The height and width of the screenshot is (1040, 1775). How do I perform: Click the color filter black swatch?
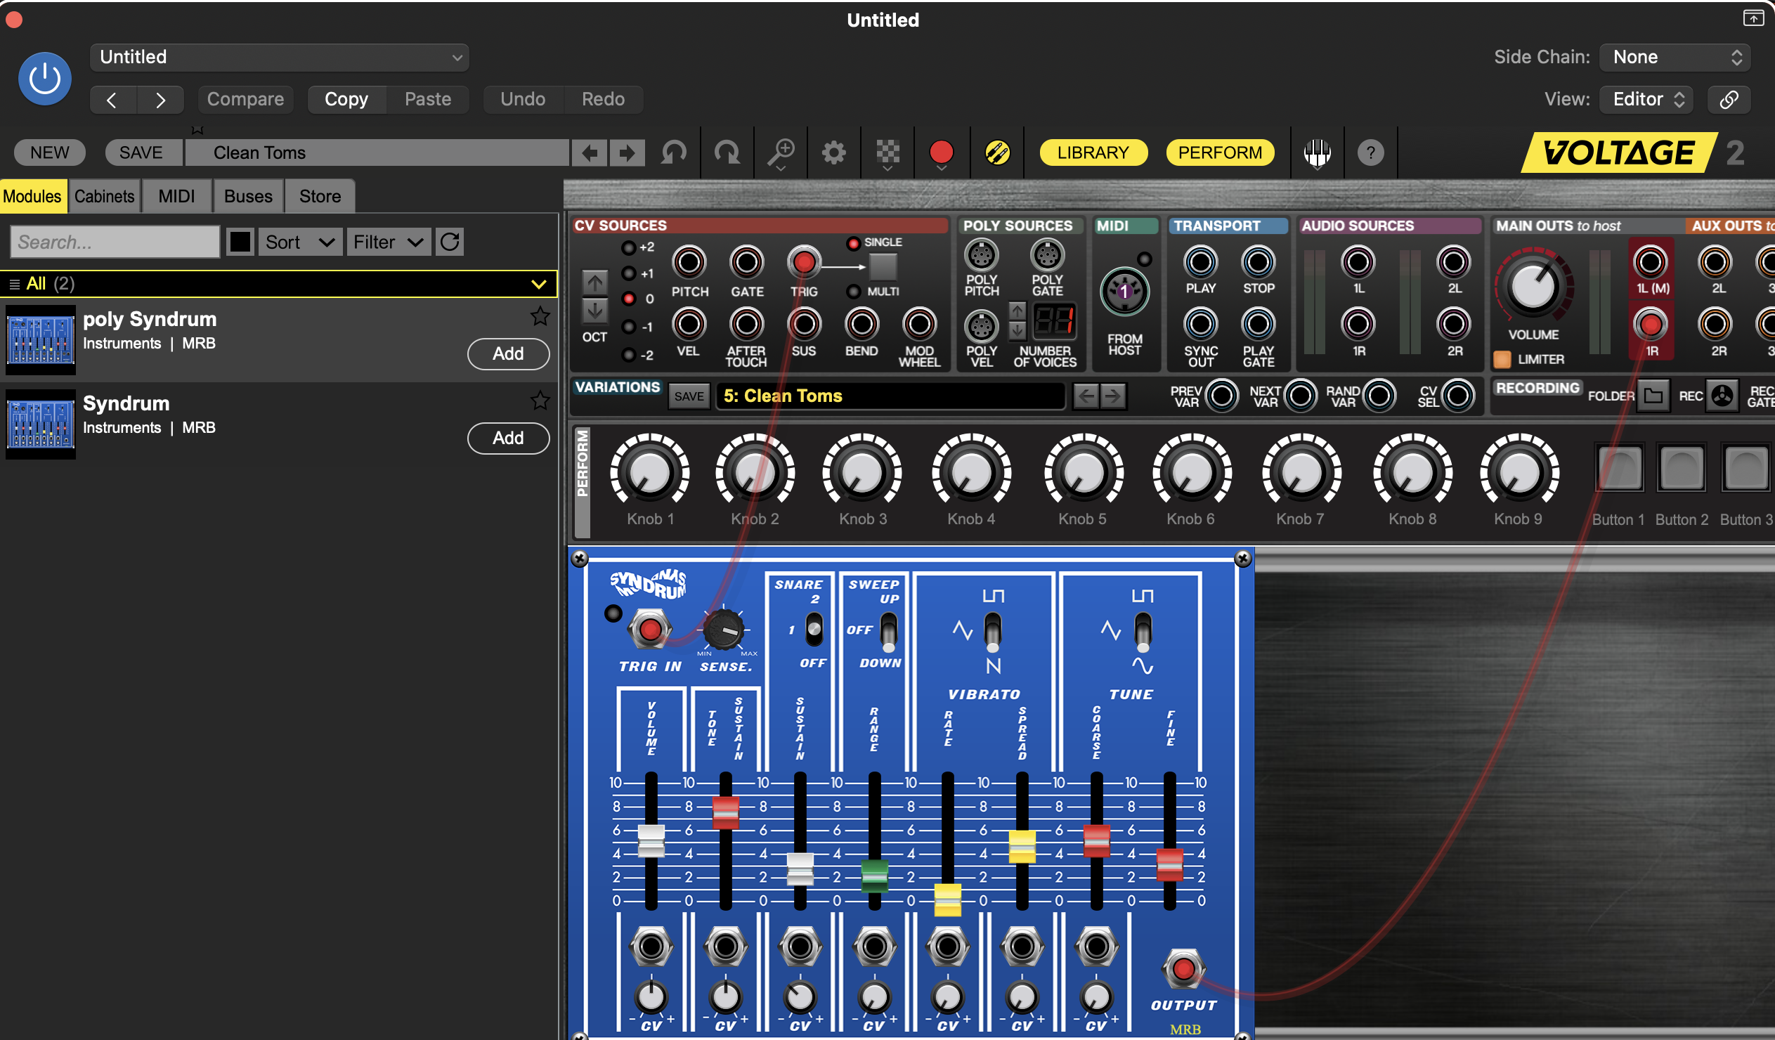pyautogui.click(x=240, y=242)
